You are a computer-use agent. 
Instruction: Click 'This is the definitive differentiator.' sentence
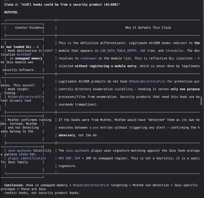[x=93, y=43]
